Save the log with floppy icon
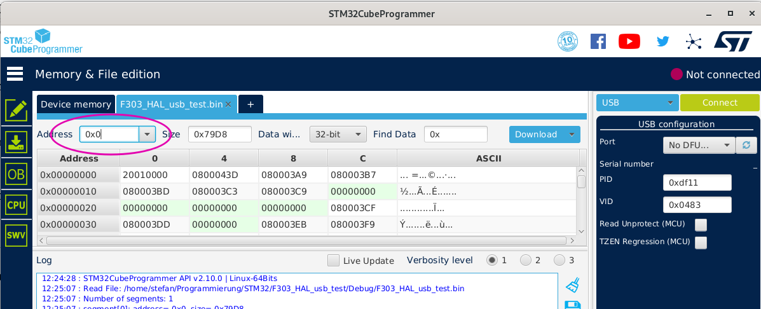761x309 pixels. [x=573, y=305]
